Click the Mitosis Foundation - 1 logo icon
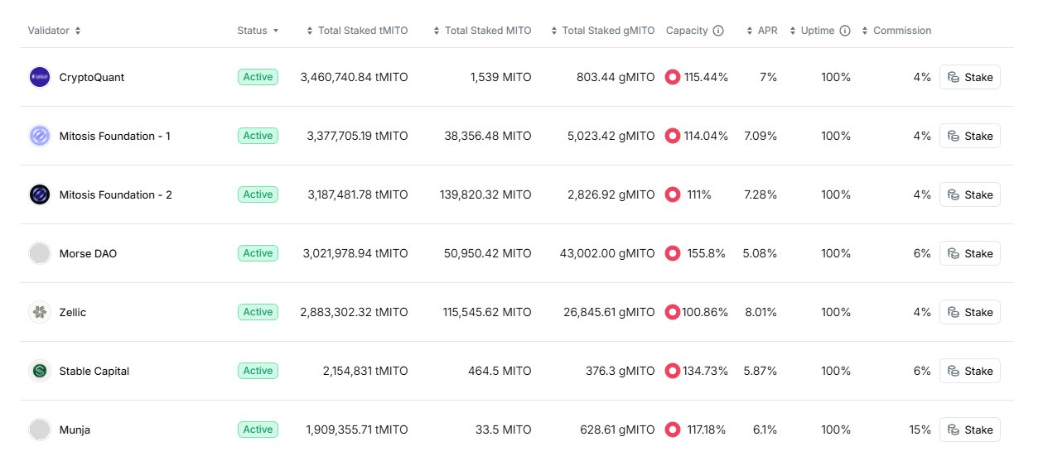Image resolution: width=1043 pixels, height=456 pixels. pos(40,136)
